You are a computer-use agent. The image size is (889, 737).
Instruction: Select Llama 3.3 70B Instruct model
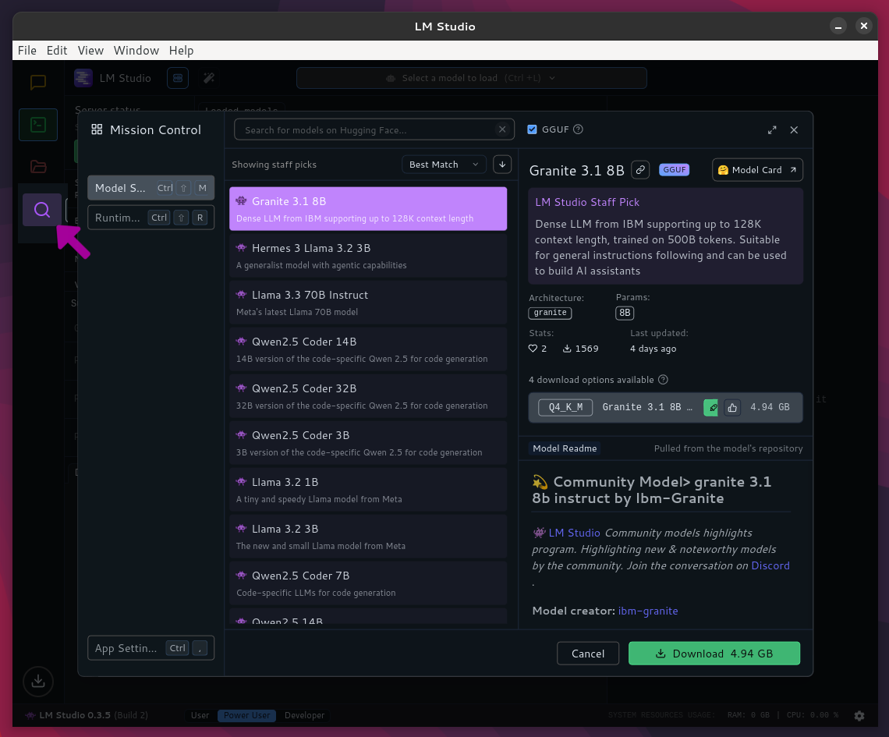click(x=368, y=303)
